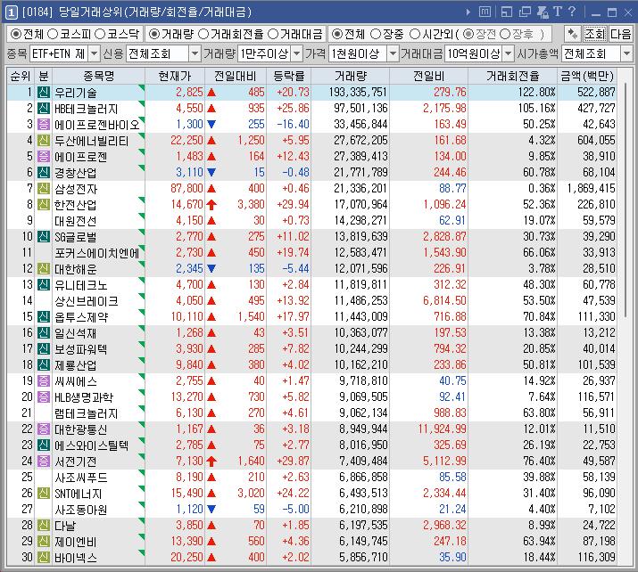Click the small play arrow icon in title bar

[x=468, y=12]
